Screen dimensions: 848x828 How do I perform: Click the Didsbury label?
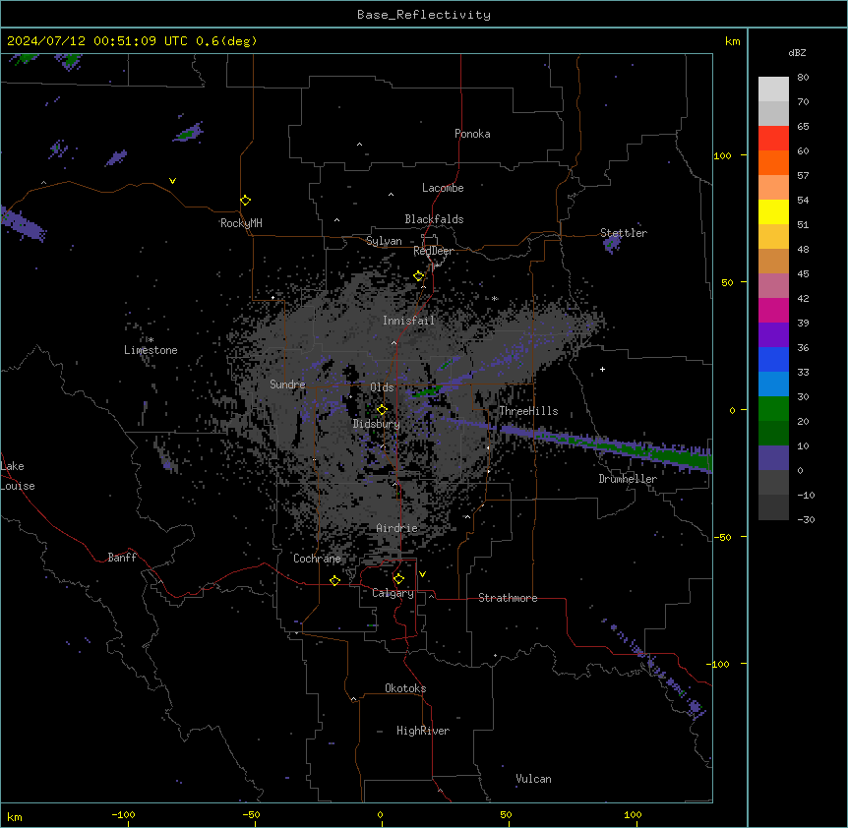pos(377,424)
